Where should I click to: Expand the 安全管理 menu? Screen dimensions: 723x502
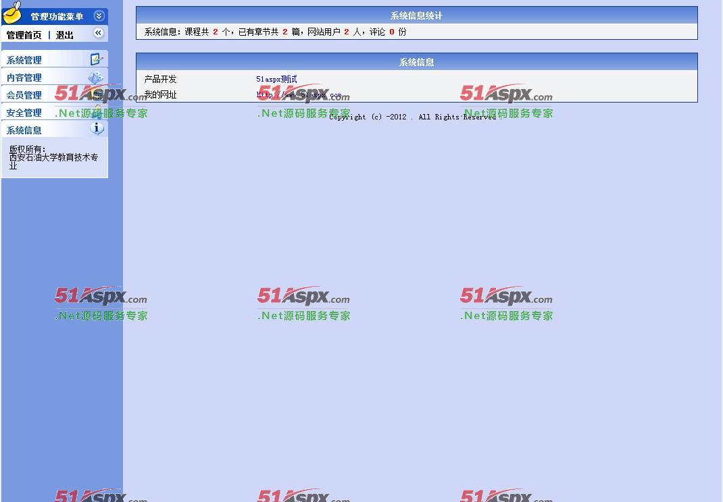tap(24, 113)
